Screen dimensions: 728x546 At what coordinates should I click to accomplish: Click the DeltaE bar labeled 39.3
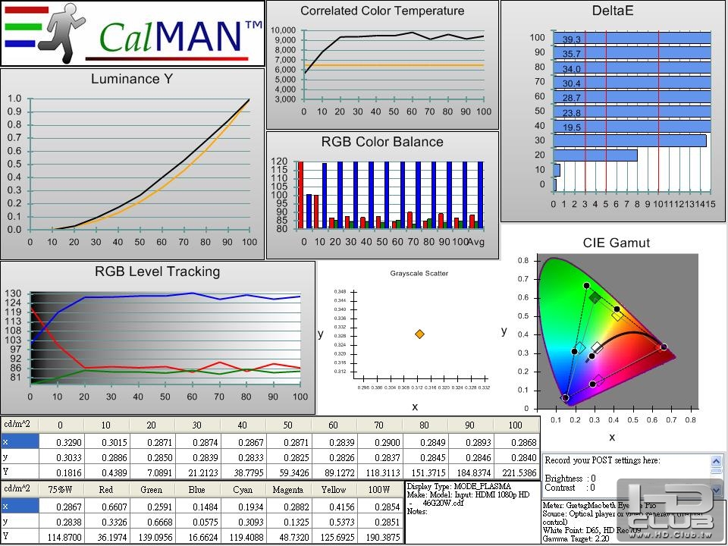(x=632, y=39)
